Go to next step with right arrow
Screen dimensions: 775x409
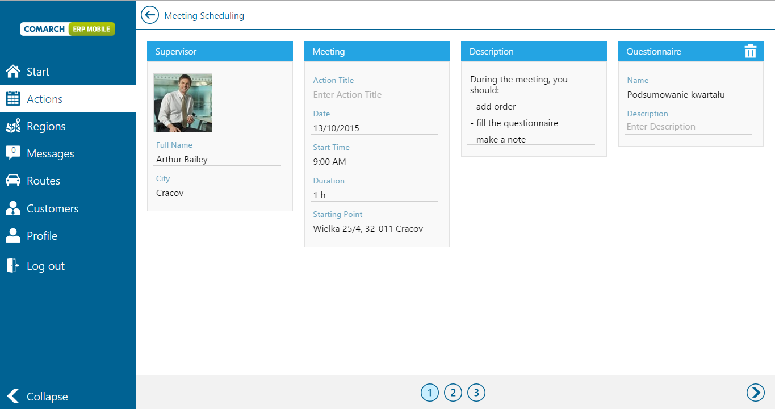tap(755, 393)
